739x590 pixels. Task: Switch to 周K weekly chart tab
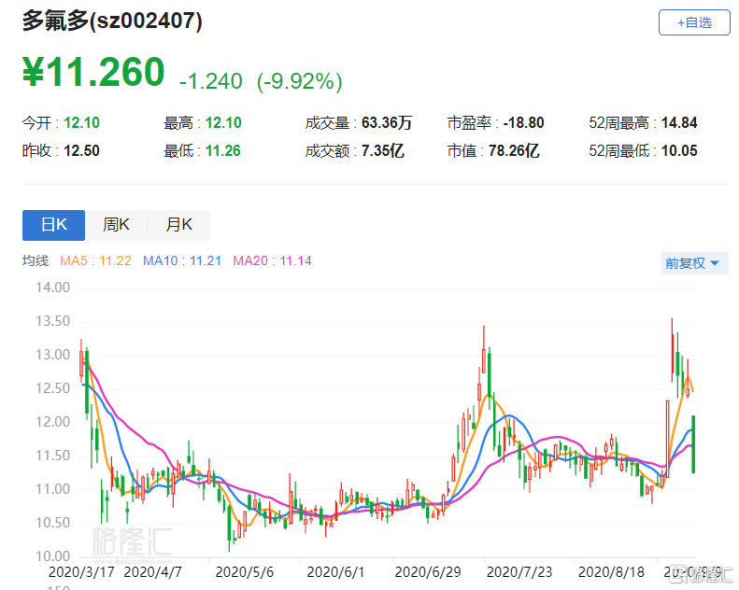[x=116, y=225]
